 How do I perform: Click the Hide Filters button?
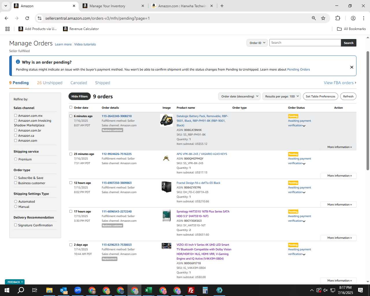[x=79, y=96]
